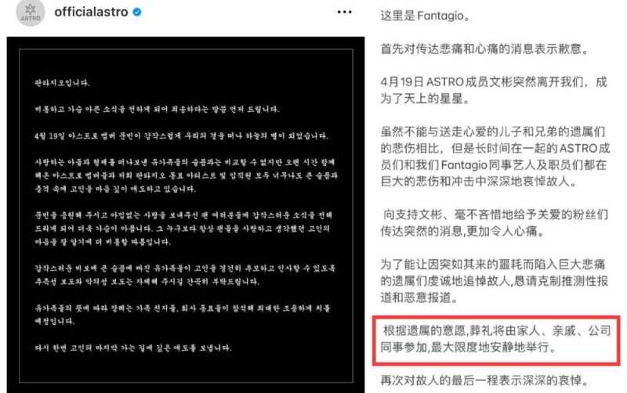
Task: Click the final line '再次对故人的最后一程'
Action: [484, 380]
